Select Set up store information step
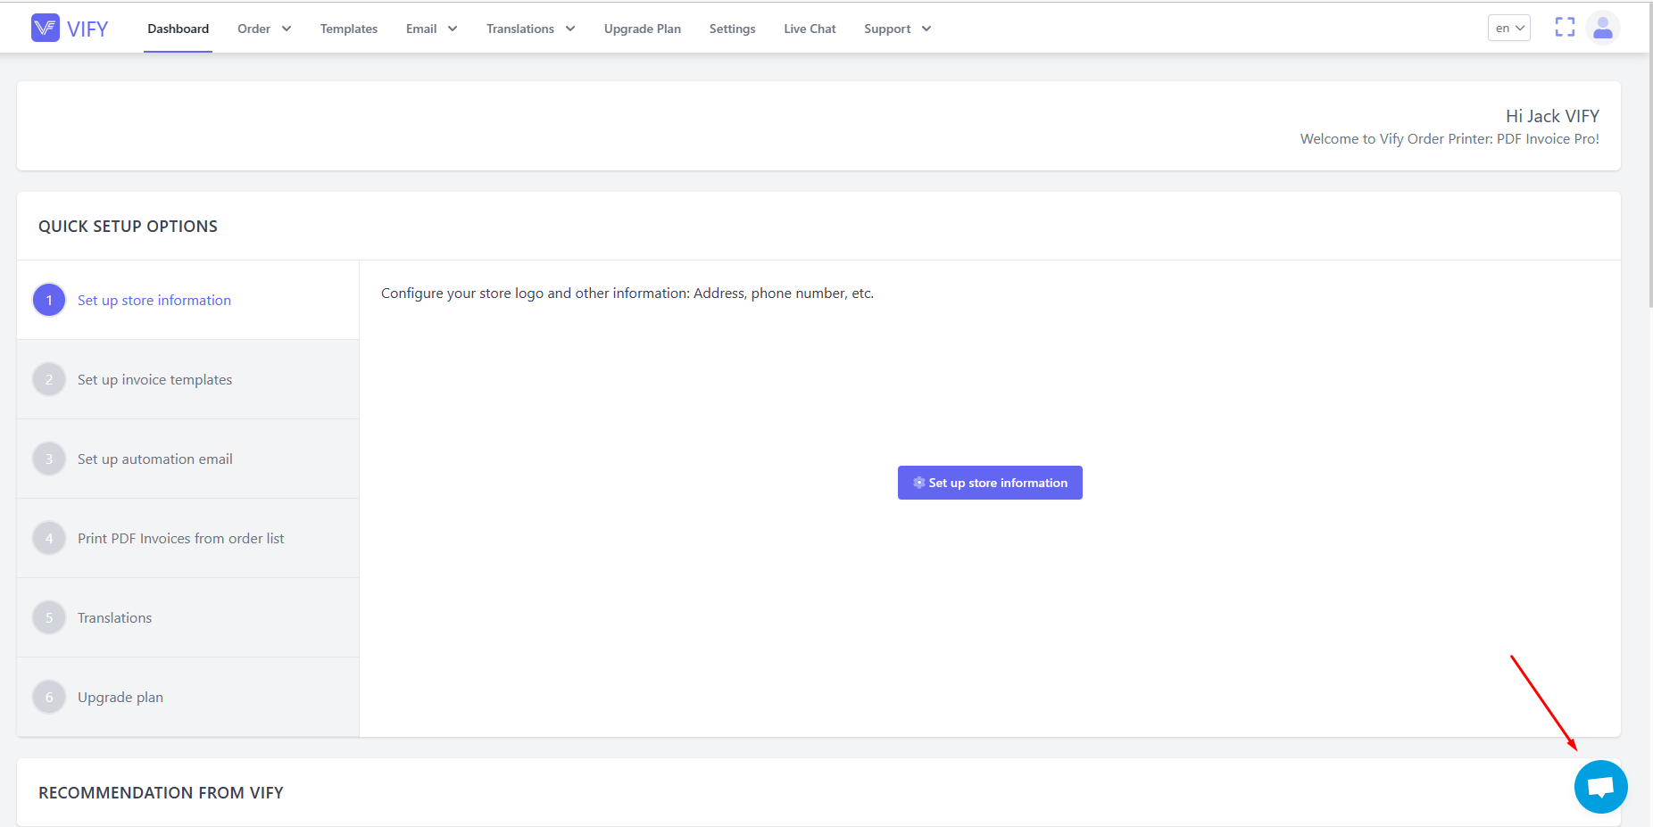Image resolution: width=1653 pixels, height=827 pixels. (188, 300)
